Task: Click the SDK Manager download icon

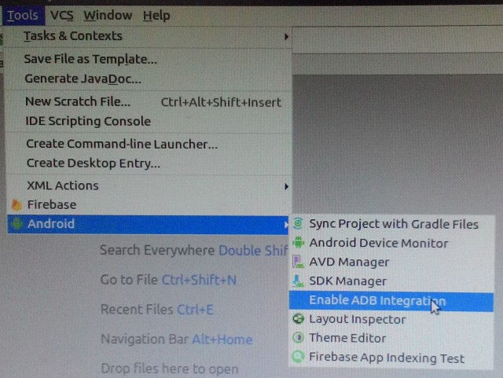Action: [x=298, y=281]
